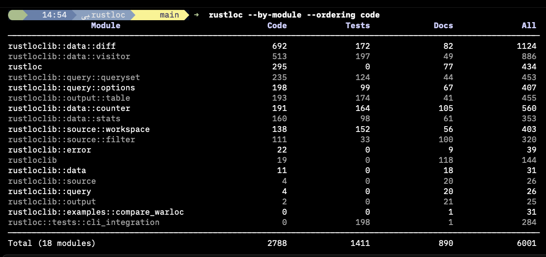Click the All column header
Image resolution: width=546 pixels, height=257 pixels.
[x=529, y=26]
